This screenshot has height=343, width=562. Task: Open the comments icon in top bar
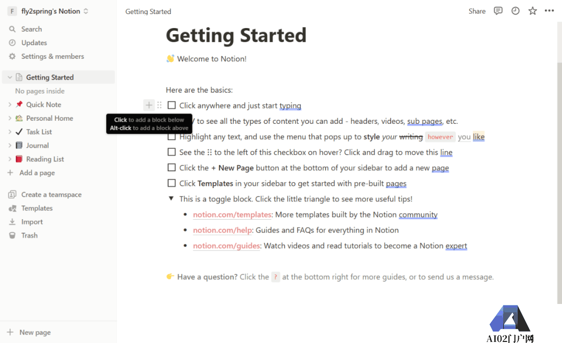coord(498,11)
